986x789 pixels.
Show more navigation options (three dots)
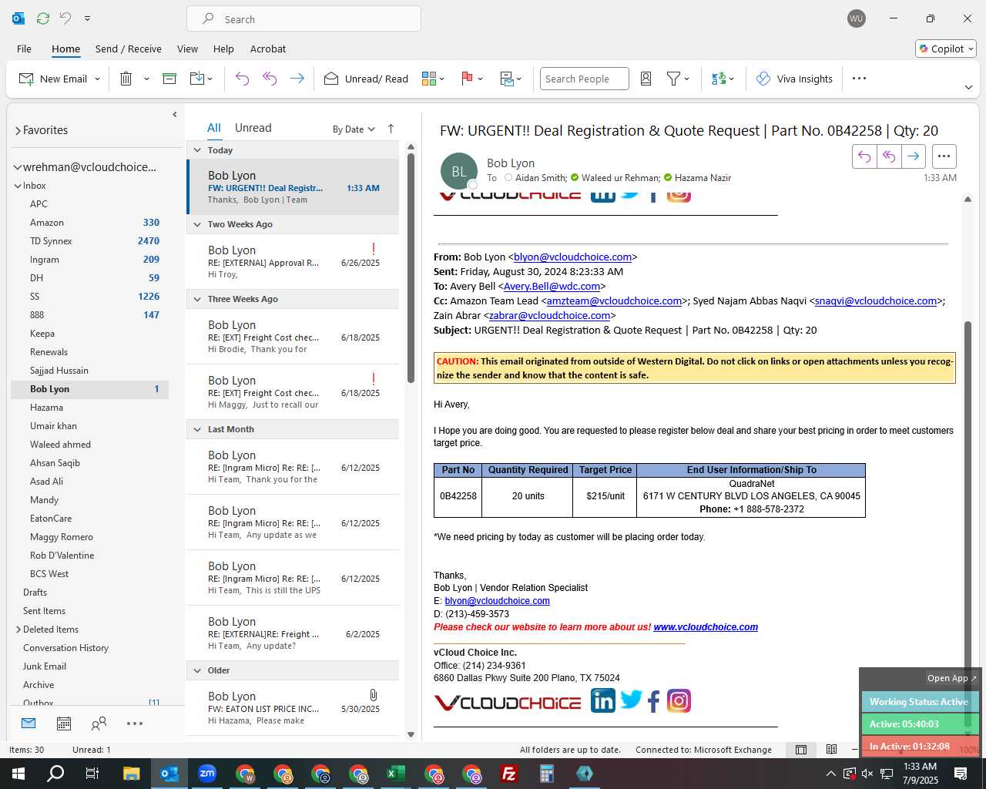[x=135, y=724]
